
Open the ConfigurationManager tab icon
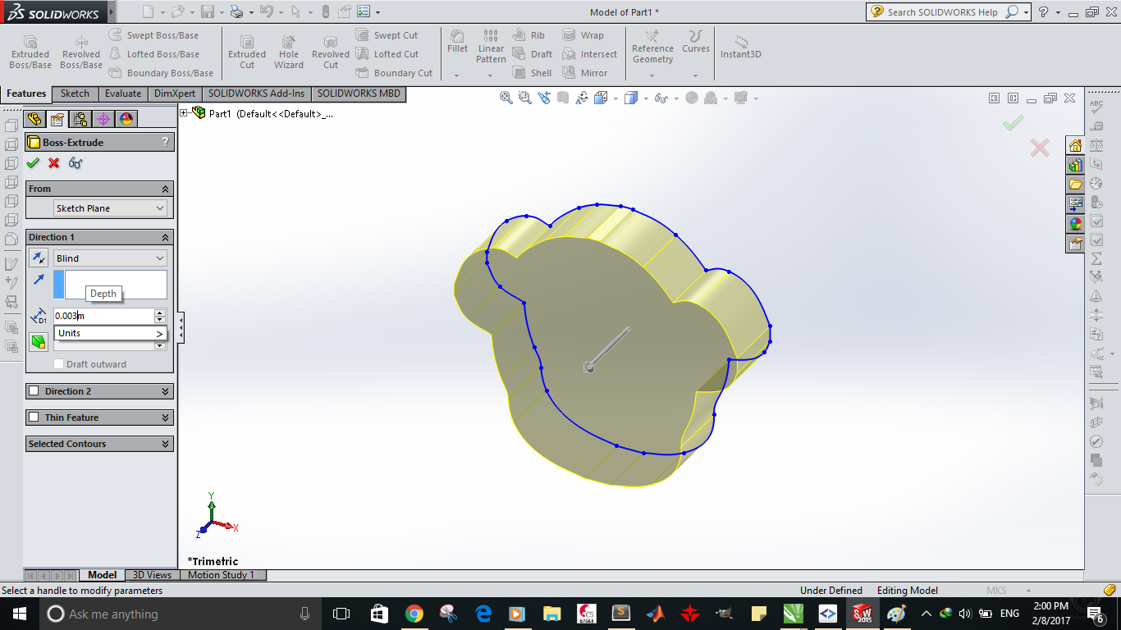(80, 119)
